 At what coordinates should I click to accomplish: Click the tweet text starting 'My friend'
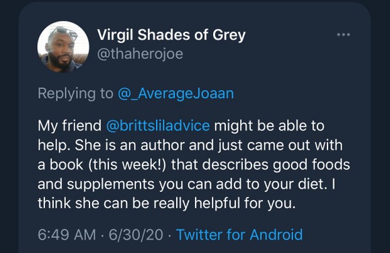coord(194,164)
